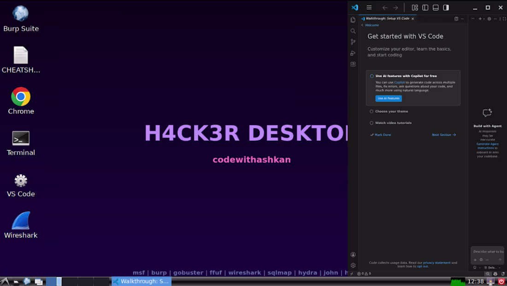Open the Search view in activity bar
Viewport: 507px width, 286px height.
click(x=353, y=31)
